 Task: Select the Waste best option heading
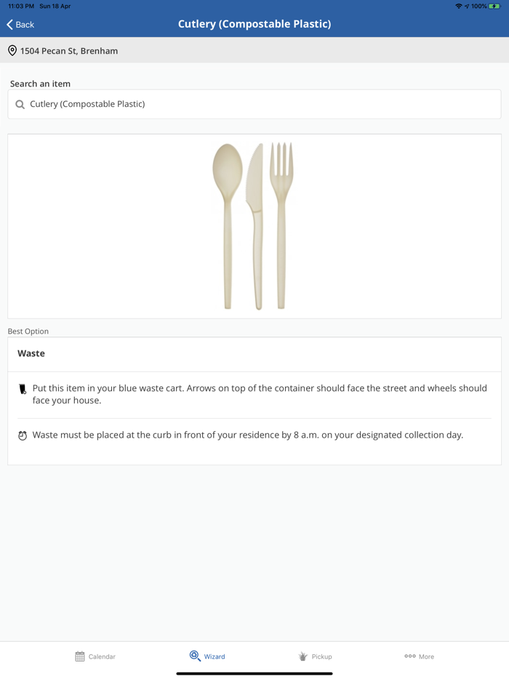pos(31,354)
